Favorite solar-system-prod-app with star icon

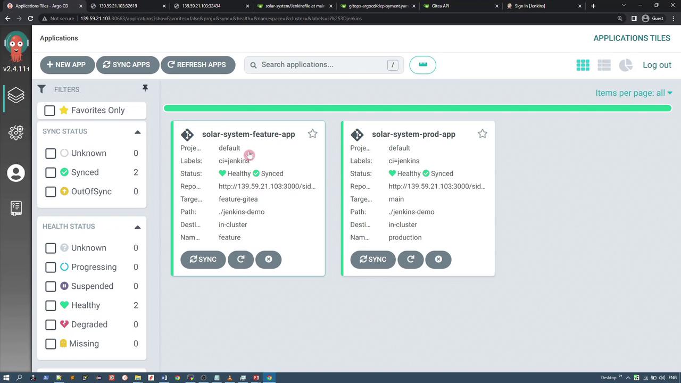pos(482,134)
